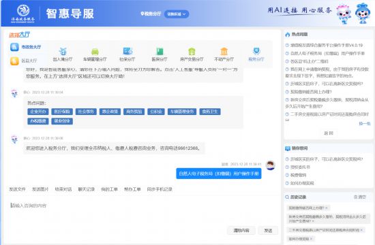Click the 换一批 refresh link
Image resolution: width=375 pixels, height=245 pixels.
[365, 123]
